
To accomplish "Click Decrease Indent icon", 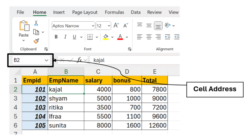I will (x=167, y=37).
